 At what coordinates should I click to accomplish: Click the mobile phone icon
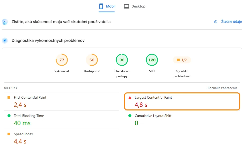[x=101, y=6]
